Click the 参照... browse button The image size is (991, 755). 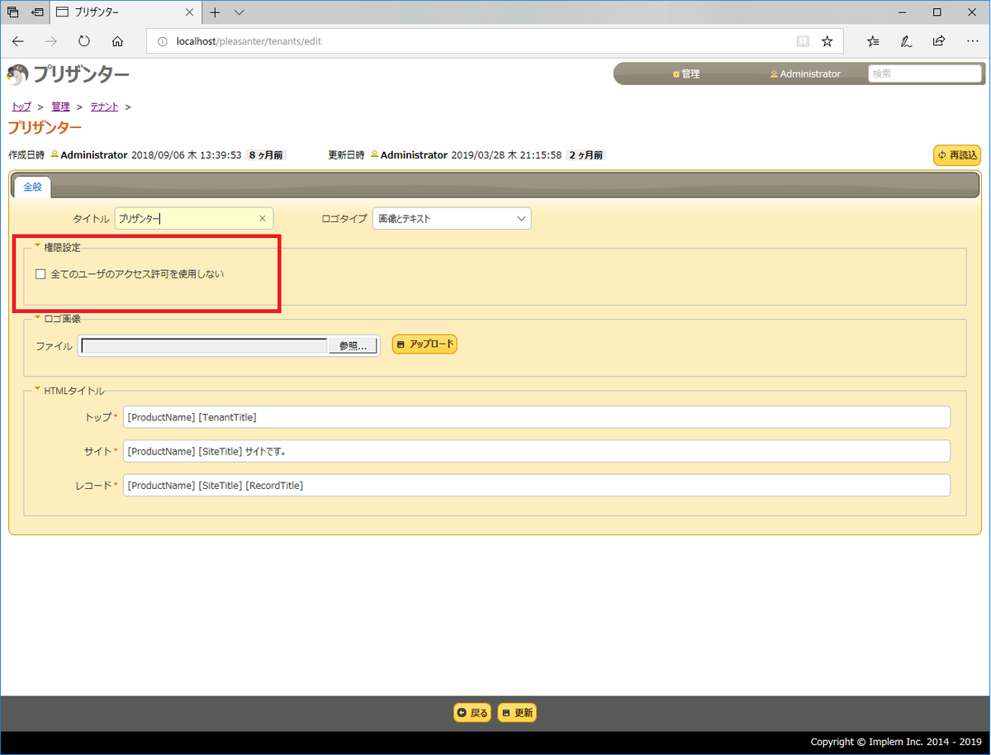pyautogui.click(x=353, y=346)
